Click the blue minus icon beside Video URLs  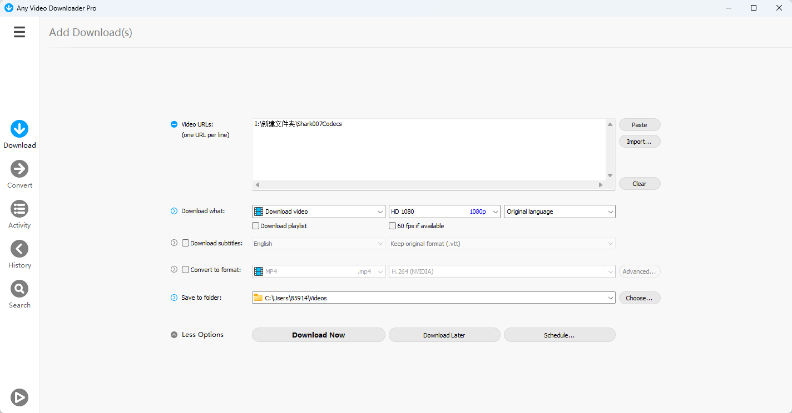[x=174, y=124]
